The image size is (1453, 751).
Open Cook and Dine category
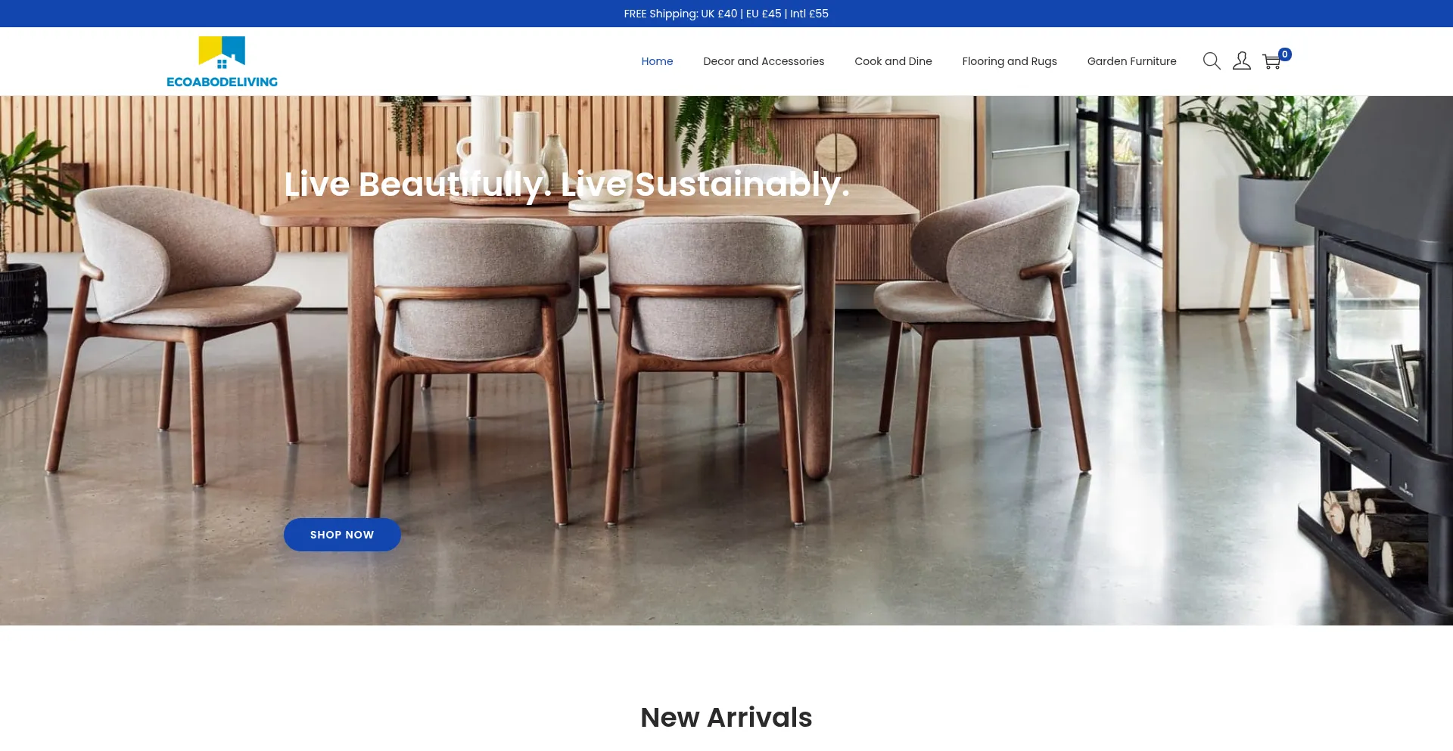click(x=893, y=61)
